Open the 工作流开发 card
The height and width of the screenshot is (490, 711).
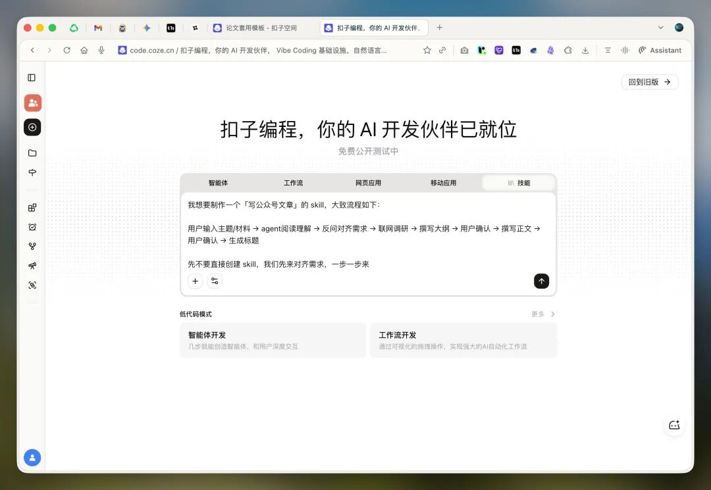[x=463, y=340]
